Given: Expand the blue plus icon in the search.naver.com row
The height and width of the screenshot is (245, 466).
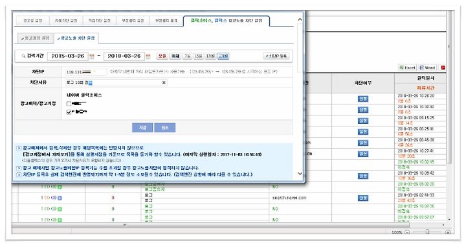Looking at the screenshot, I should coord(60,198).
